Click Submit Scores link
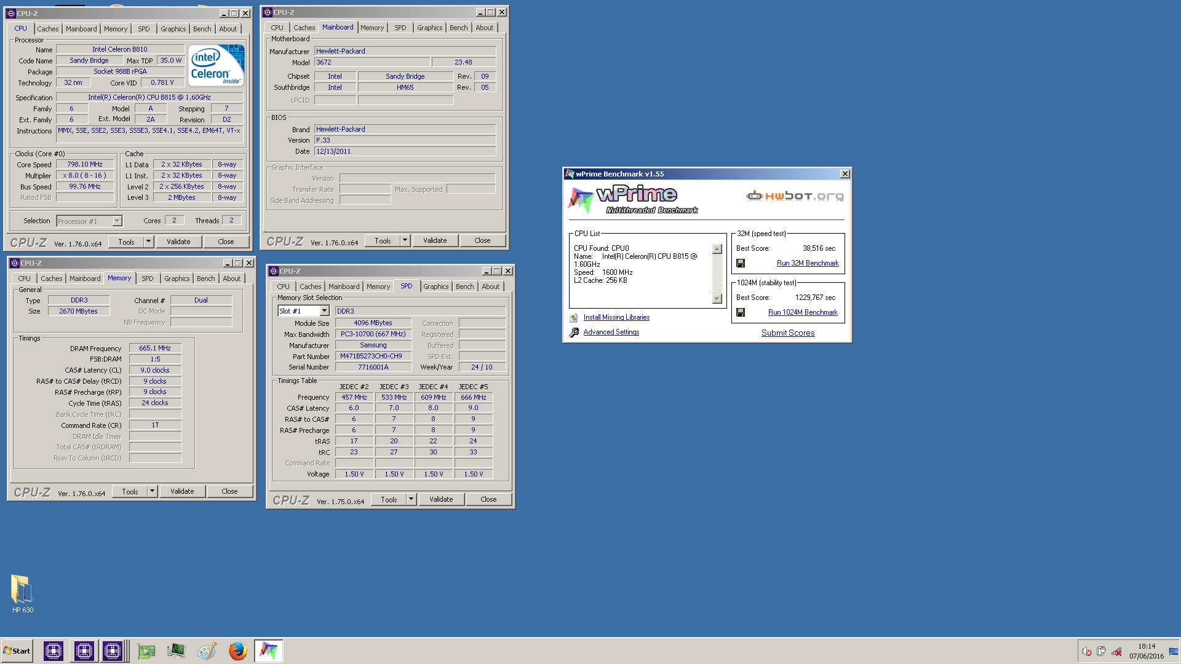Screen dimensions: 1181x664 [x=788, y=333]
